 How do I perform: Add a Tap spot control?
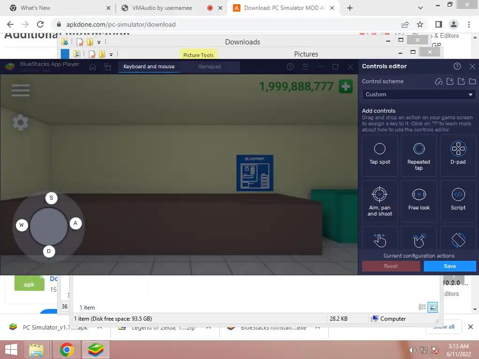tap(380, 155)
